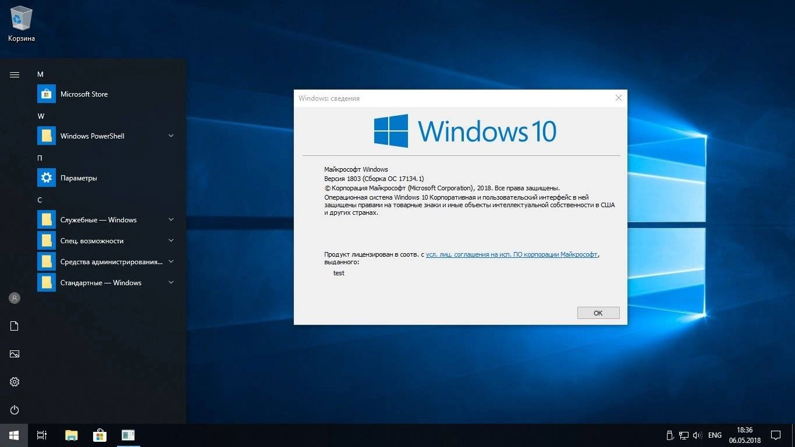Viewport: 795px width, 447px height.
Task: Click the 'Майкрософт Windows' text line
Action: pyautogui.click(x=356, y=169)
